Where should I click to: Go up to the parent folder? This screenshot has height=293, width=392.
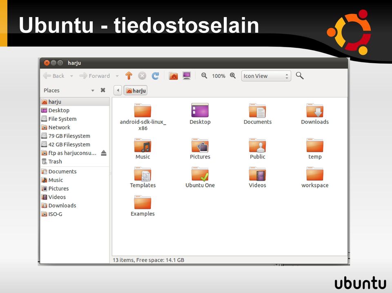tap(129, 75)
